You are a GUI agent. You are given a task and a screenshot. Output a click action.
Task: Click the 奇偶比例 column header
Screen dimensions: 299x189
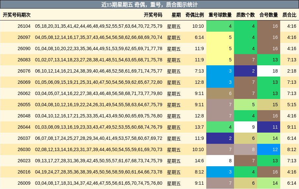pos(194,15)
